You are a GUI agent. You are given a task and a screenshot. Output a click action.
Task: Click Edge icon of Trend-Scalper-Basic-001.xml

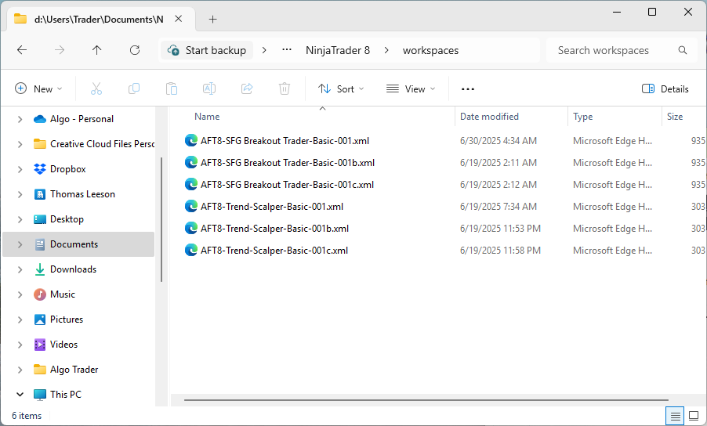191,206
